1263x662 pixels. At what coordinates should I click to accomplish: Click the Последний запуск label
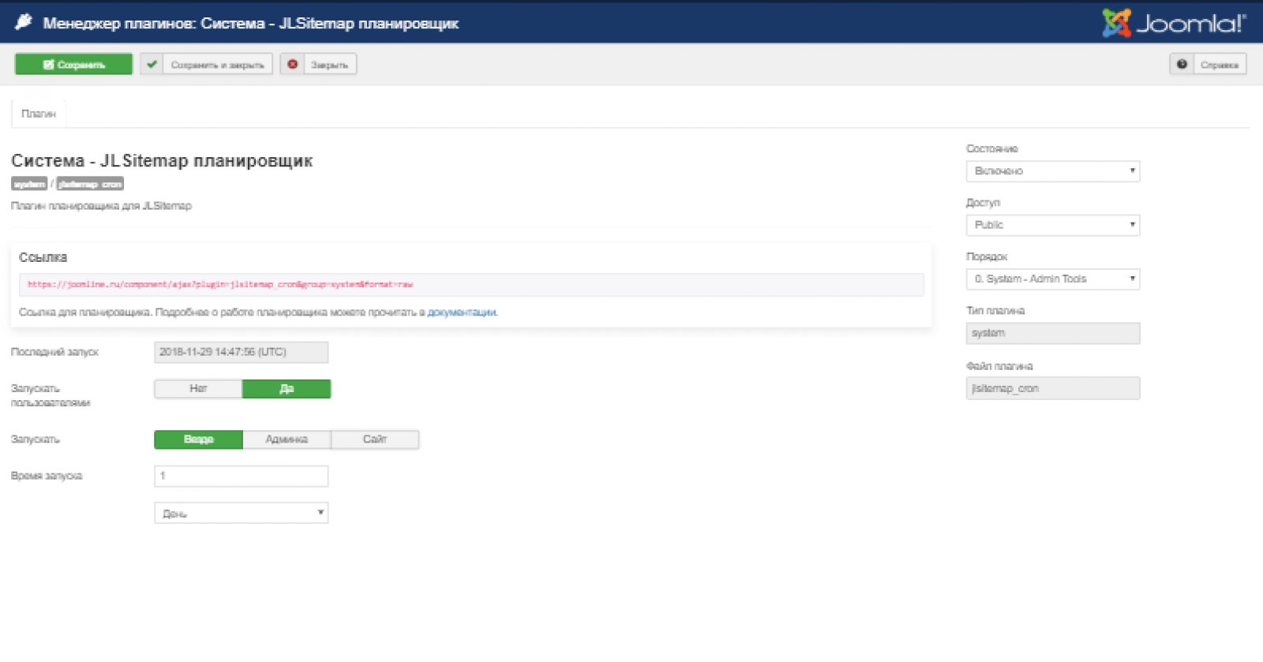point(54,352)
